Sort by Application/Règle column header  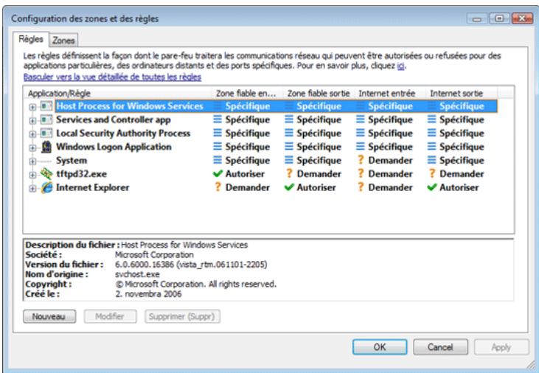[117, 93]
